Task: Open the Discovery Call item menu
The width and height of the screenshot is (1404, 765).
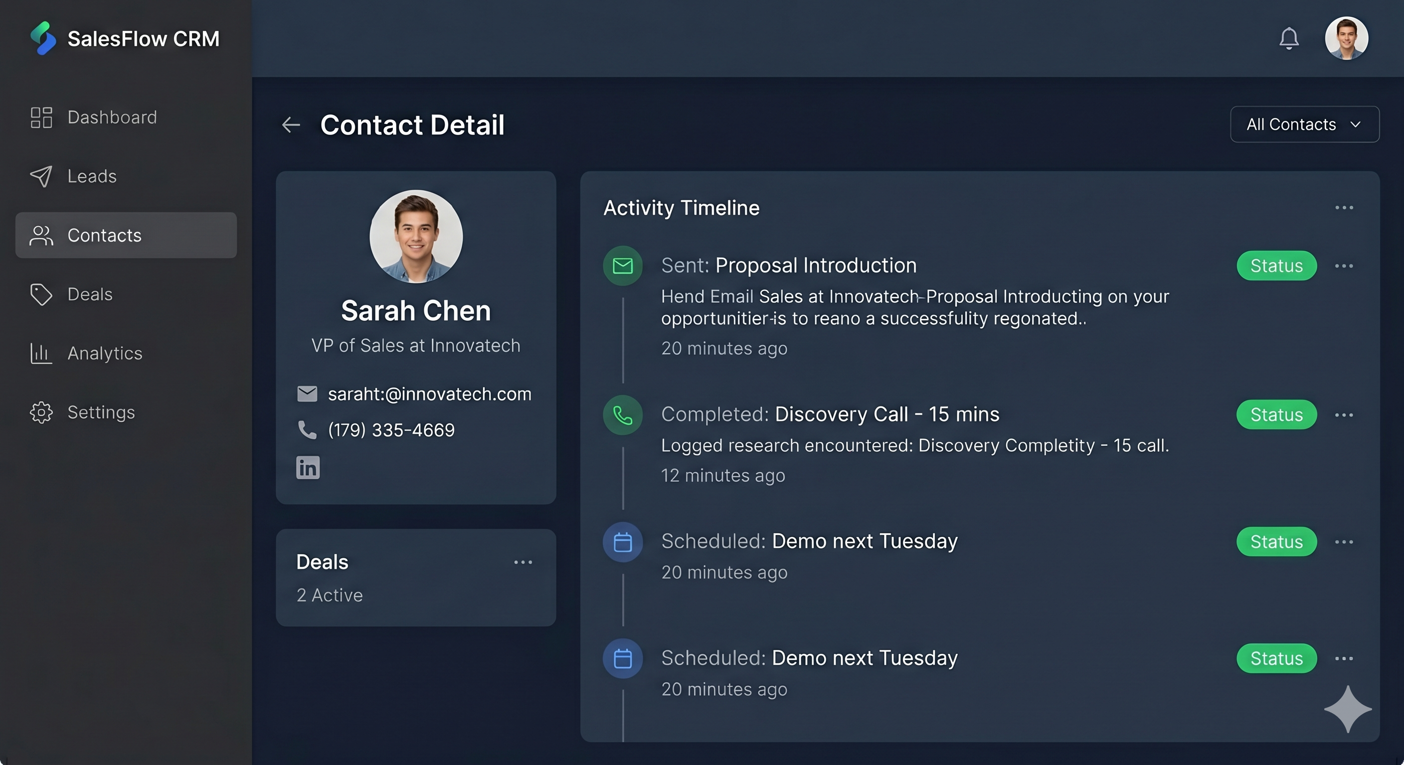Action: (1344, 415)
